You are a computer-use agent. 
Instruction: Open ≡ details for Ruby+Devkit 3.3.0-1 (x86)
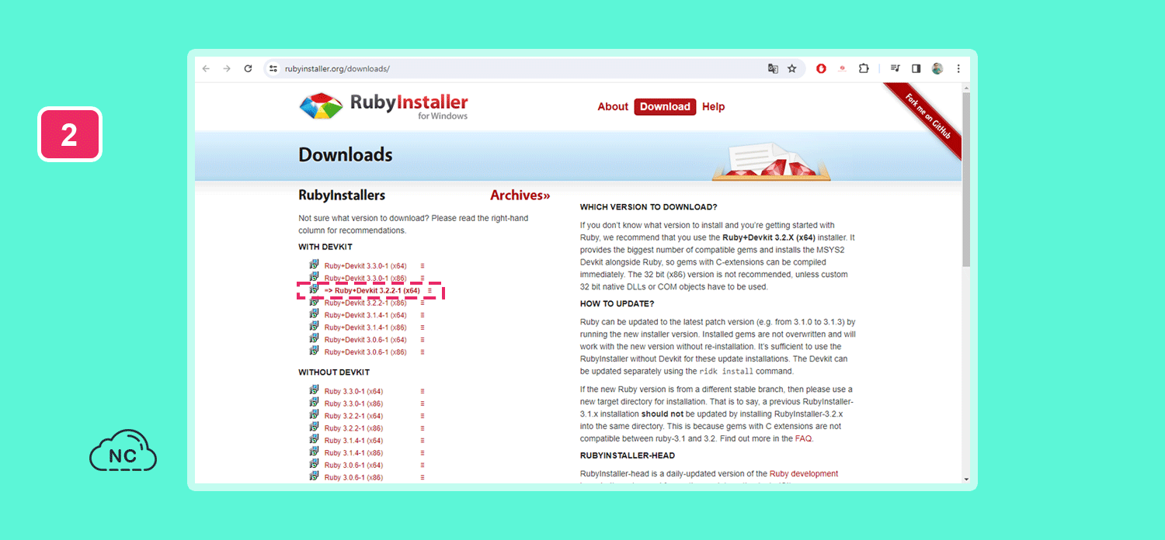[x=423, y=278]
